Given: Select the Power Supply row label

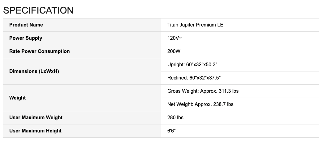Looking at the screenshot, I should point(26,38).
